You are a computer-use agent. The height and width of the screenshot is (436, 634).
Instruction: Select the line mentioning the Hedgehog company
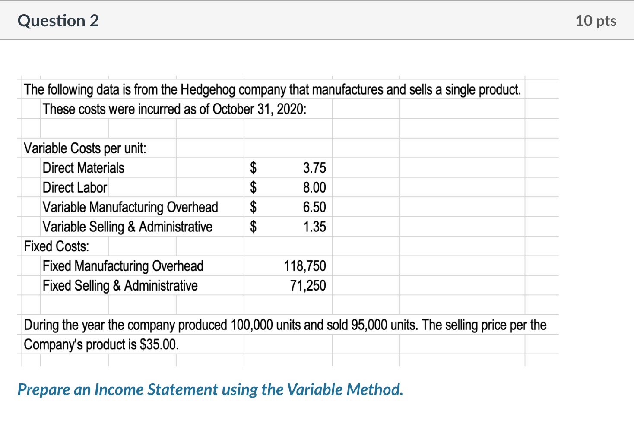coord(273,89)
